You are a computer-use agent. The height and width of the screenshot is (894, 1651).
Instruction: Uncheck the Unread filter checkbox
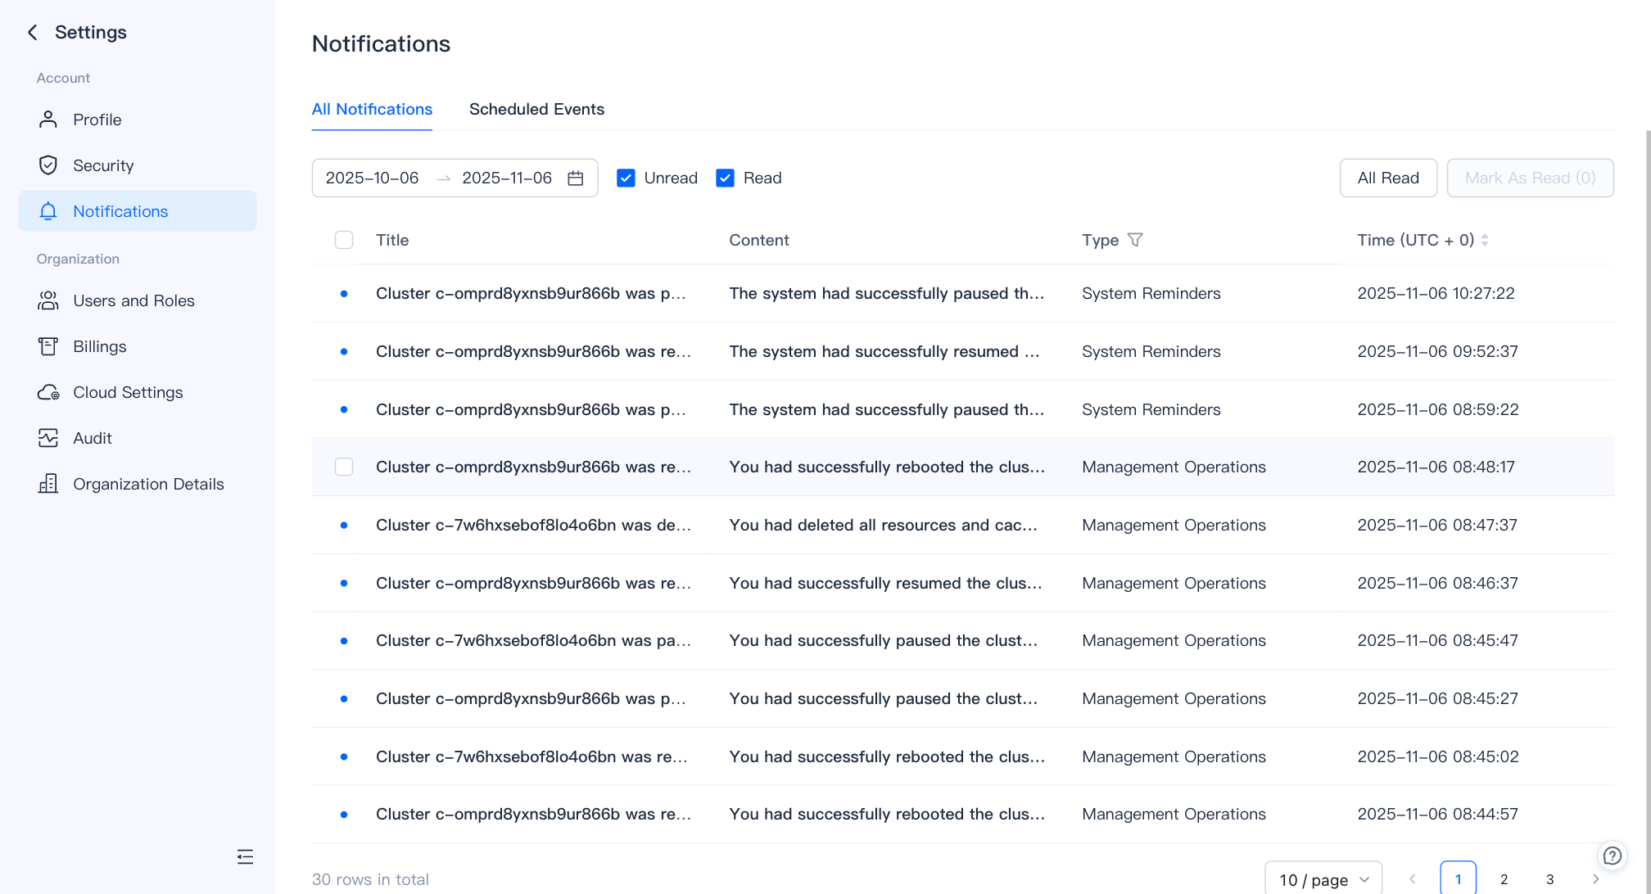click(626, 178)
